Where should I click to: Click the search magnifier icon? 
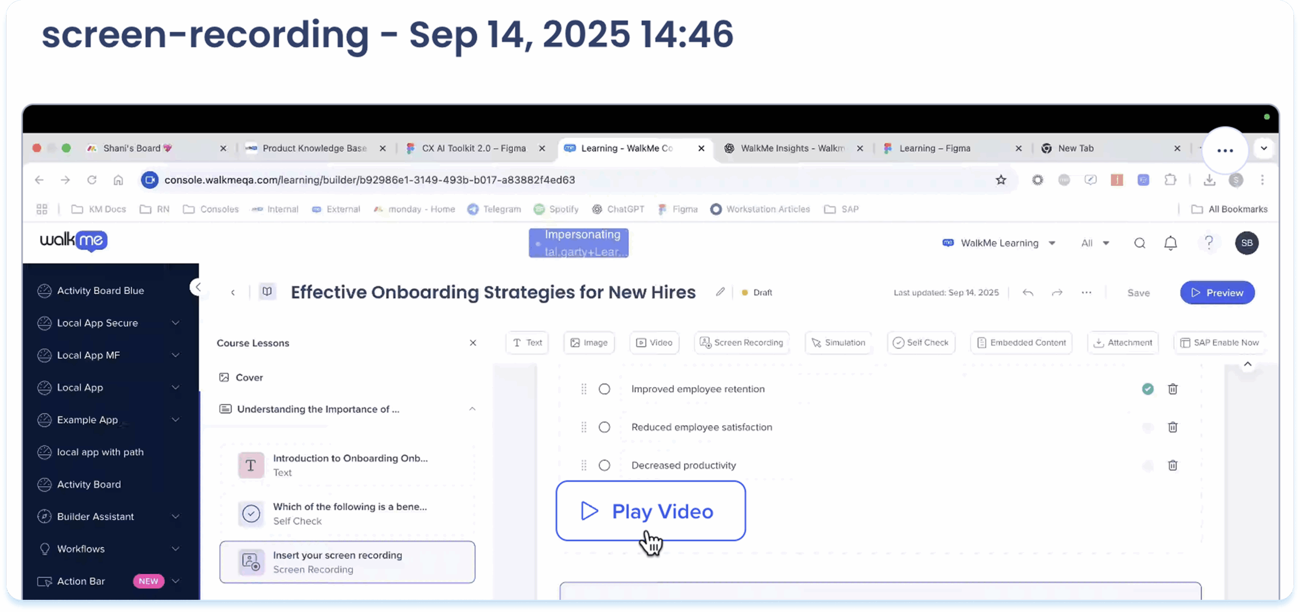[1140, 243]
